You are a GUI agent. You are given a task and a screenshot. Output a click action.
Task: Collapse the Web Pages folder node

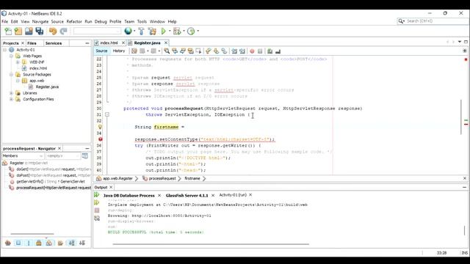11,56
